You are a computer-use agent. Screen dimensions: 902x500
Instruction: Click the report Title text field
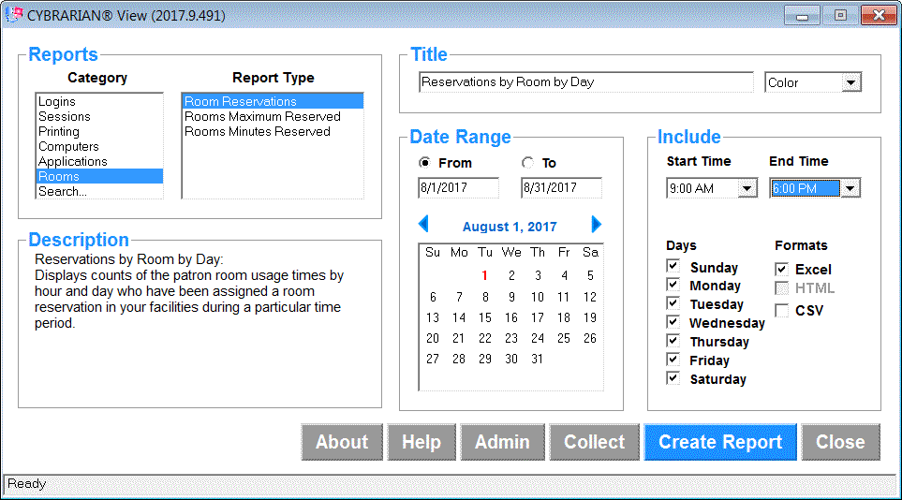click(x=585, y=82)
